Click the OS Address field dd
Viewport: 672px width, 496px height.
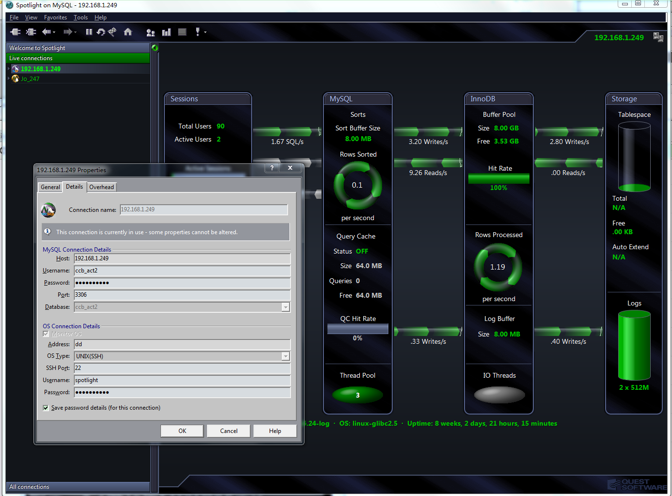click(182, 344)
